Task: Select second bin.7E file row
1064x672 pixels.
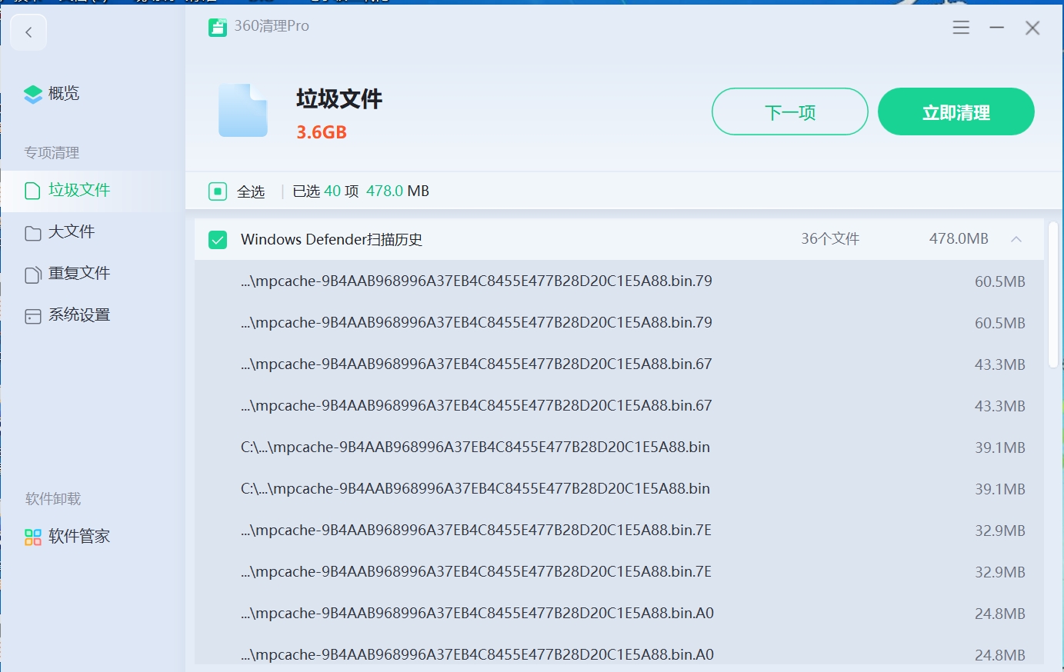Action: pos(619,572)
